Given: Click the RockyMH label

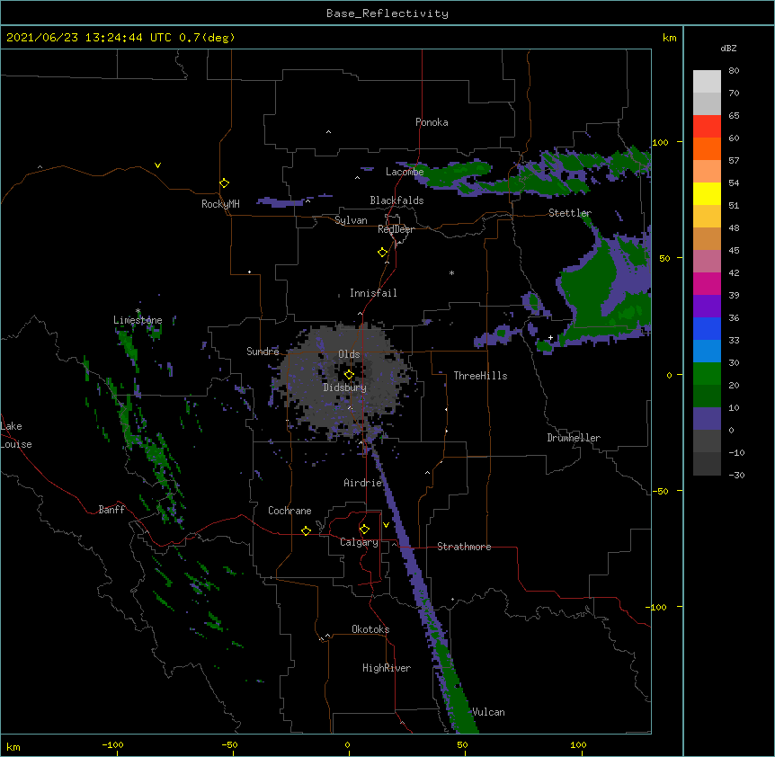Looking at the screenshot, I should [220, 204].
